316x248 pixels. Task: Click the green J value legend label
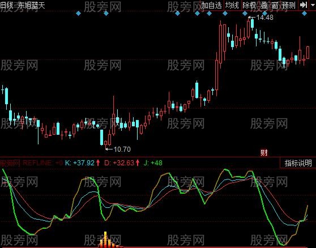pos(153,163)
